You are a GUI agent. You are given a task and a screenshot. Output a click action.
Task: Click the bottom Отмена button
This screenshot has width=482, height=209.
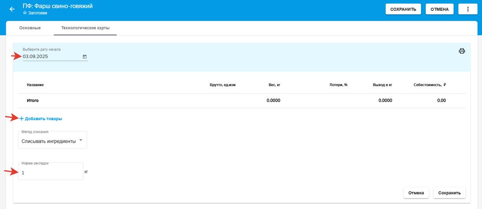(416, 193)
